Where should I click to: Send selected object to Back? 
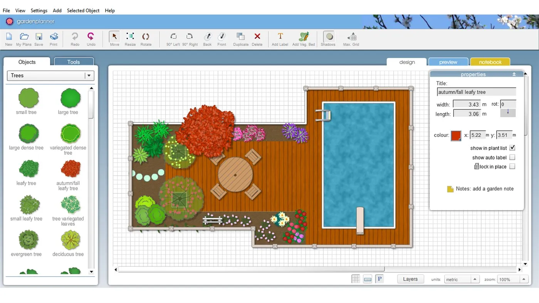tap(207, 39)
